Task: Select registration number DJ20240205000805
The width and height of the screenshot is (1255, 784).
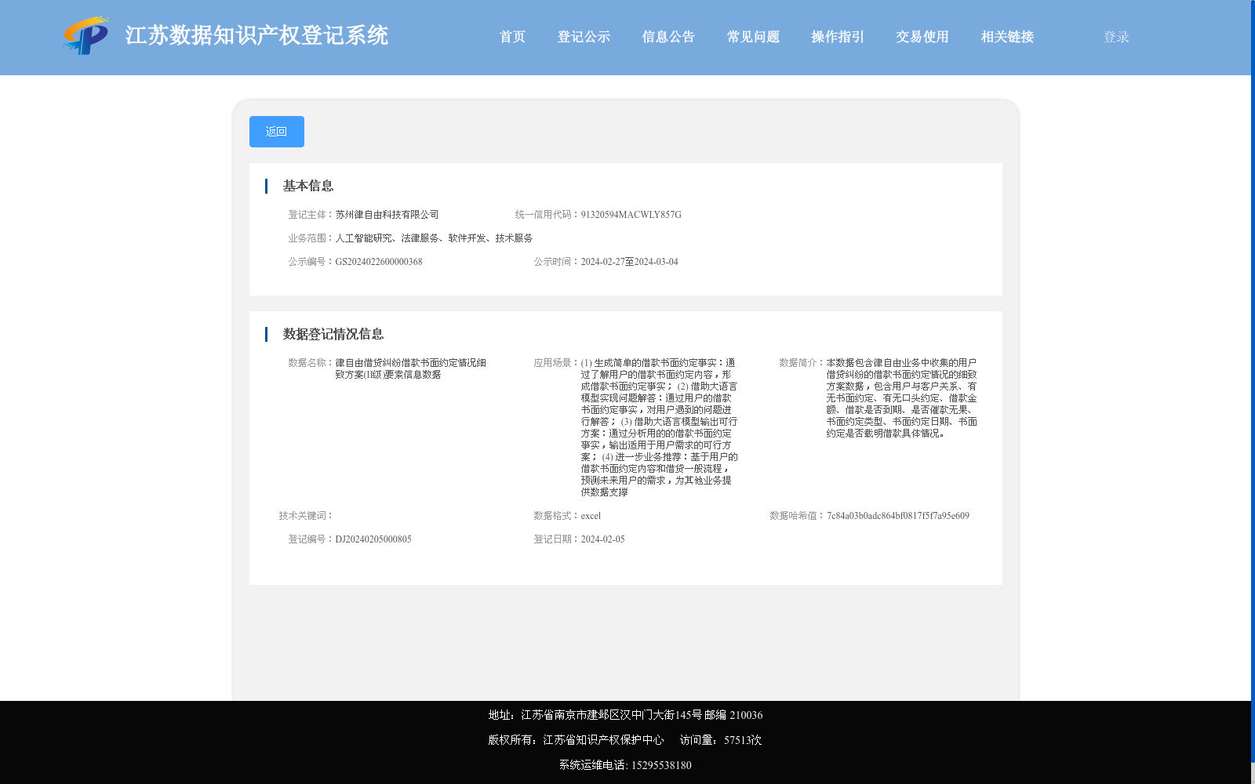Action: pos(373,539)
